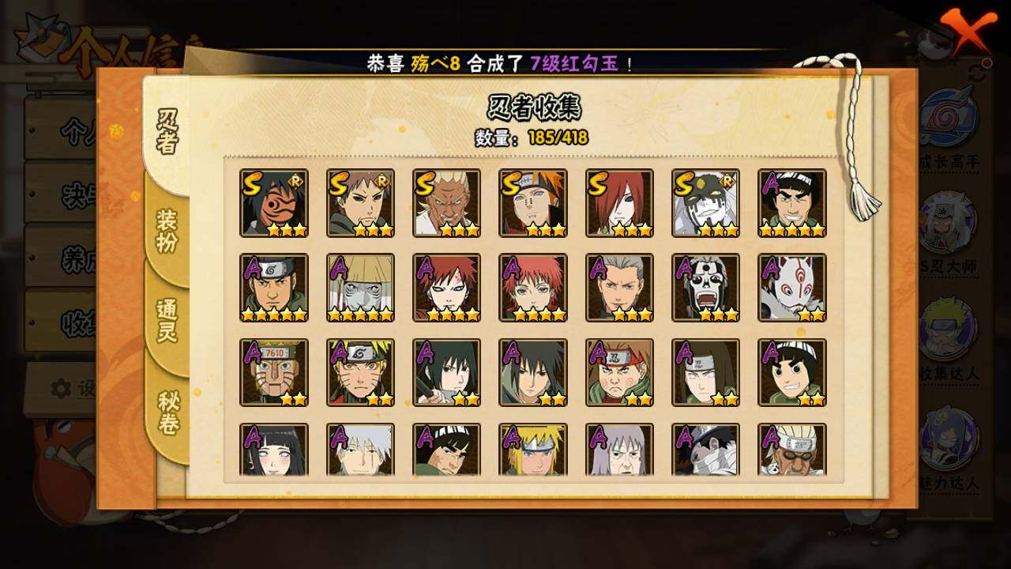1011x569 pixels.
Task: Open the 成长高手 achievement badge icon
Action: coord(948,119)
